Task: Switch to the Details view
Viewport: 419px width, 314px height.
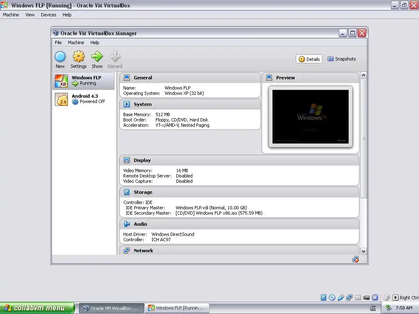Action: click(x=309, y=59)
